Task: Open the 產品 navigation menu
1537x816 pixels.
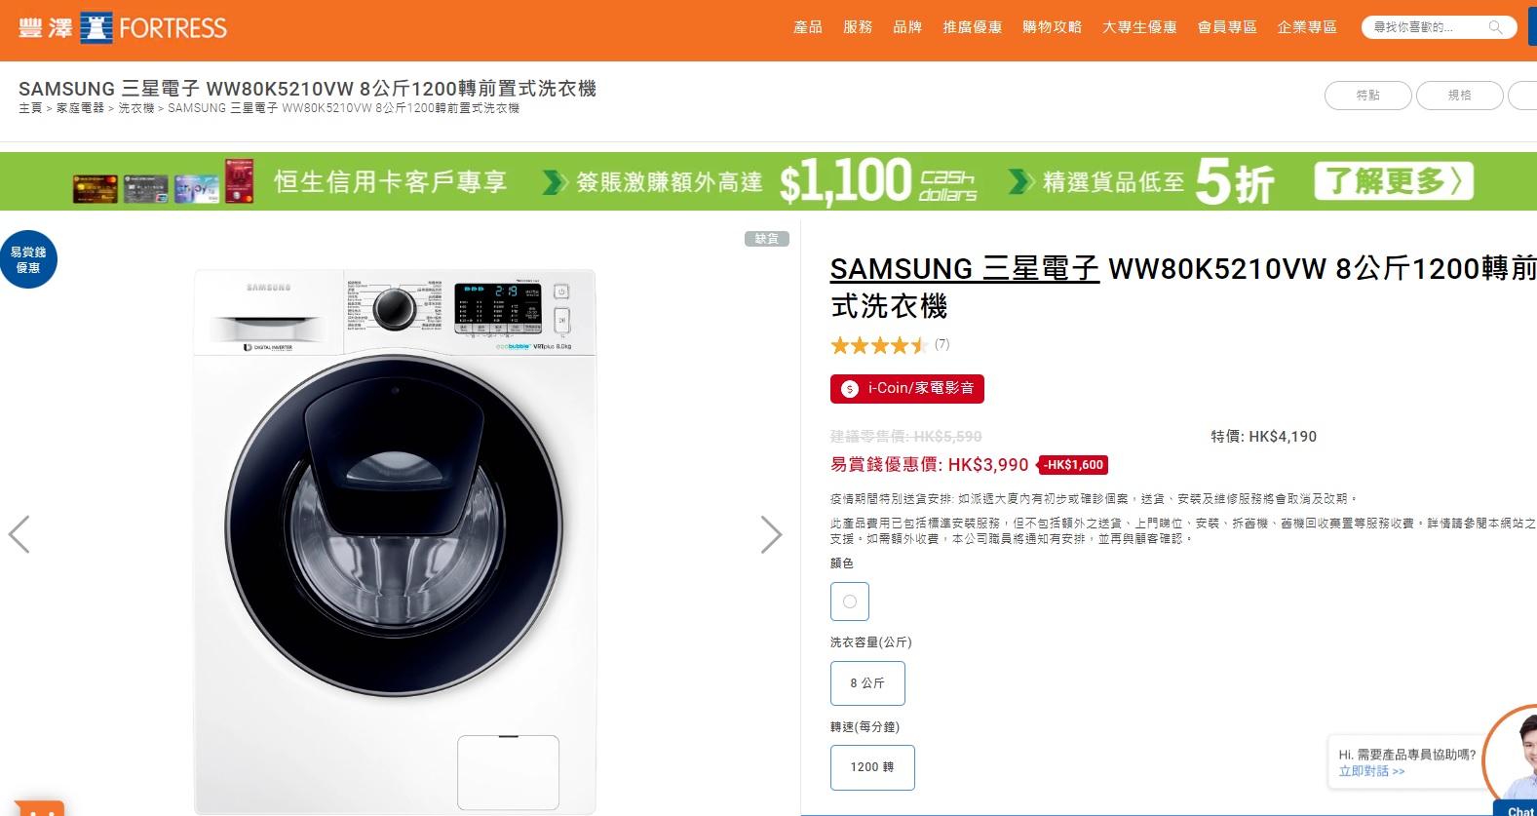Action: [805, 26]
